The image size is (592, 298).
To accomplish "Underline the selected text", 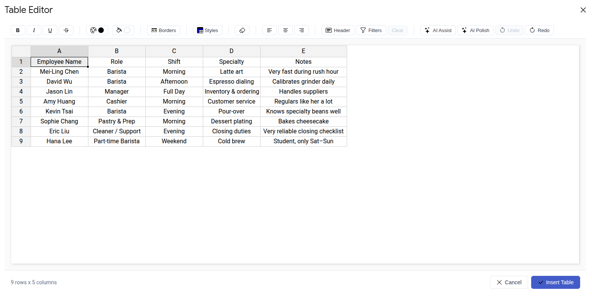I will coord(50,30).
